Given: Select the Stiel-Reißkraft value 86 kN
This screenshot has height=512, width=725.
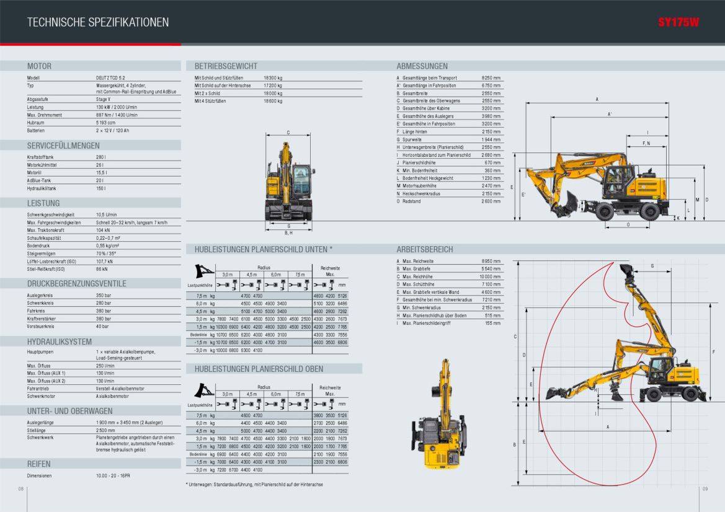Looking at the screenshot, I should tap(102, 269).
